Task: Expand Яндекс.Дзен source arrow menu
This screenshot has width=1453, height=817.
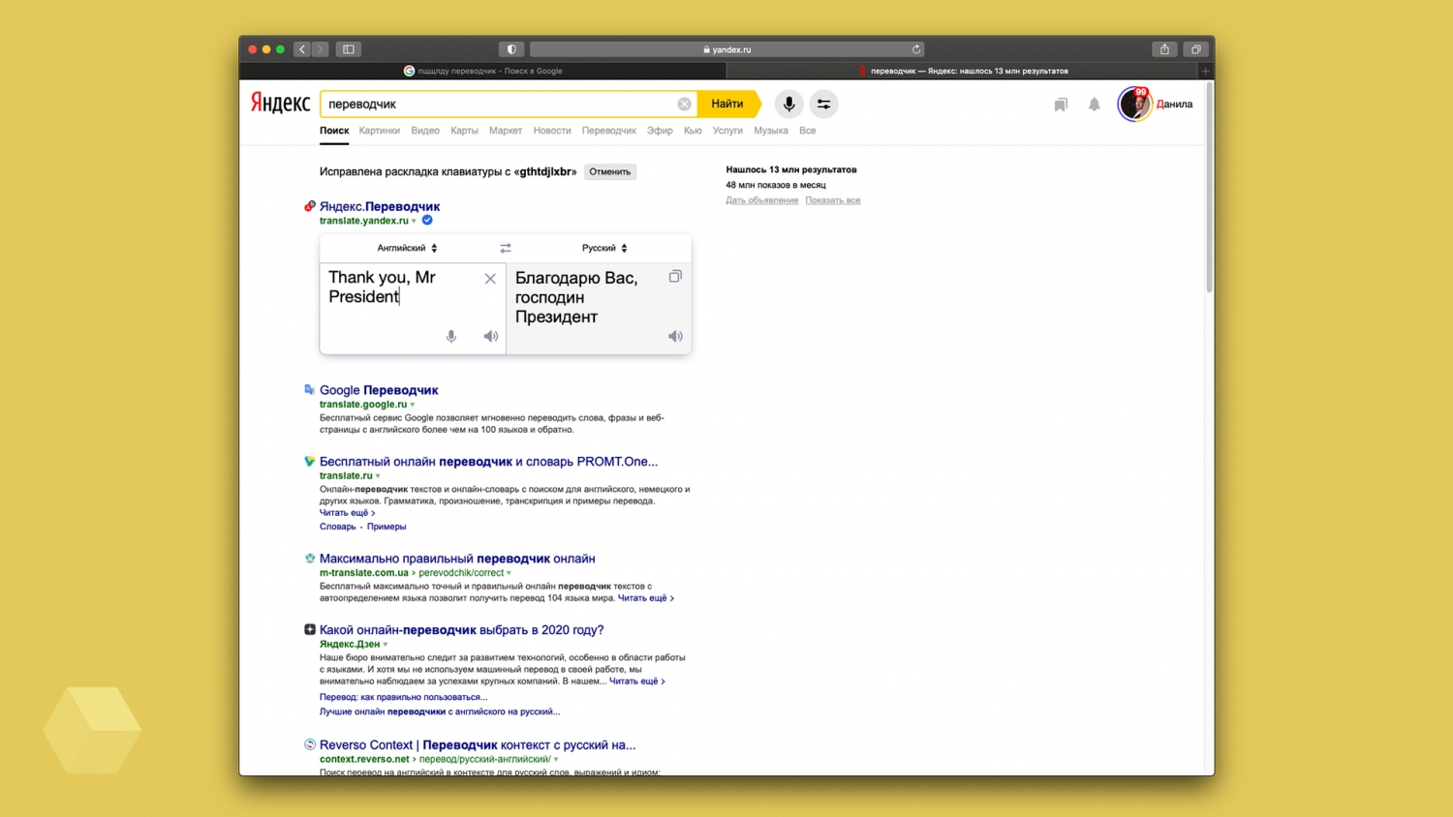Action: point(386,645)
